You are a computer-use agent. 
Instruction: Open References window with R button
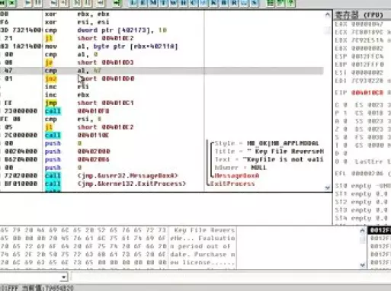pos(234,3)
